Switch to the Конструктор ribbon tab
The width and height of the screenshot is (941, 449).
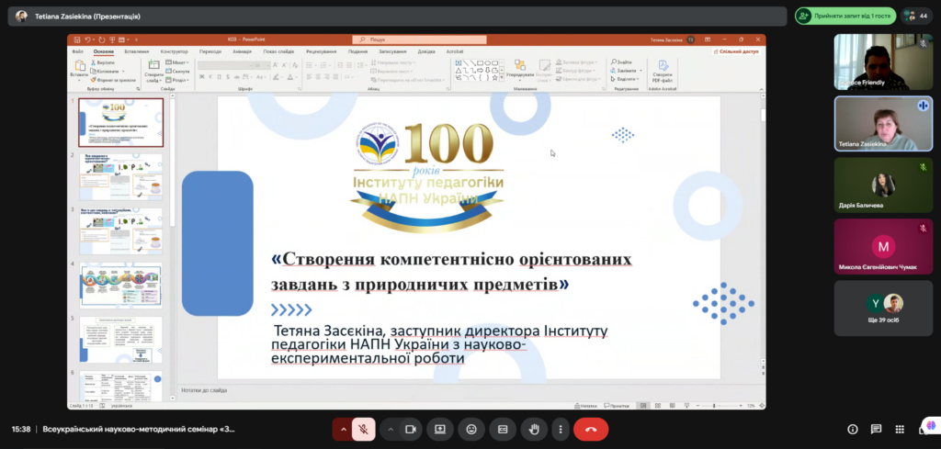[x=174, y=52]
